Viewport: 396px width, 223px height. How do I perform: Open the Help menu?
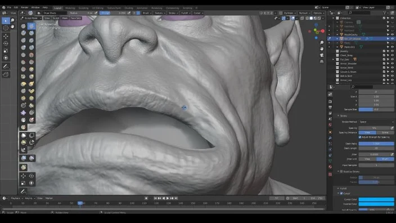tap(45, 7)
